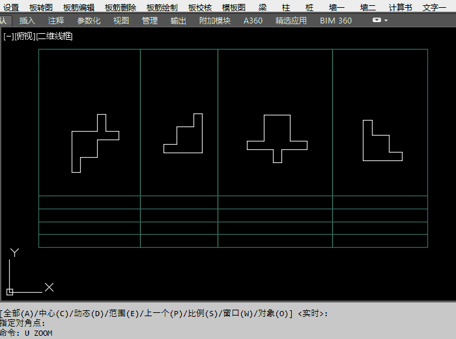
Task: Switch to the A360 ribbon tab
Action: [x=253, y=21]
